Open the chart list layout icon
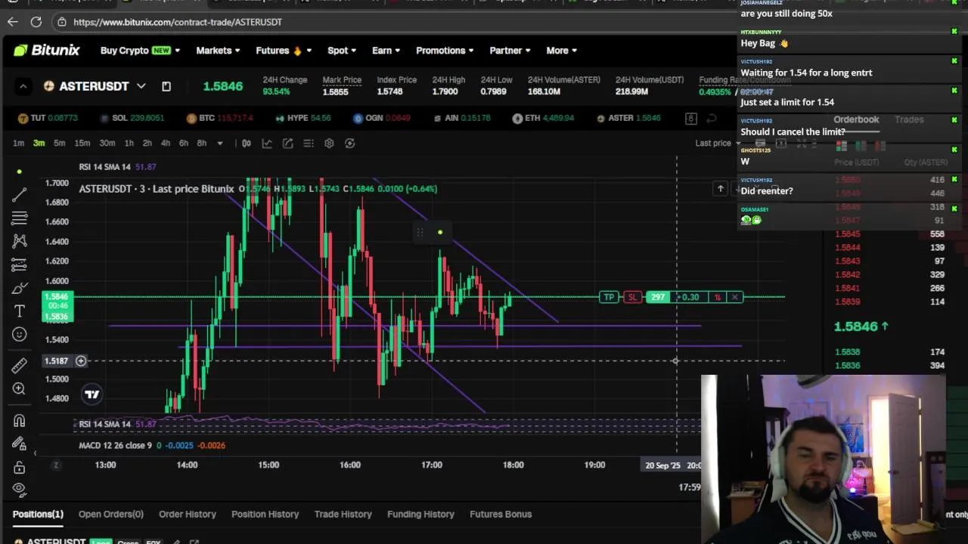The height and width of the screenshot is (544, 968). pyautogui.click(x=309, y=143)
